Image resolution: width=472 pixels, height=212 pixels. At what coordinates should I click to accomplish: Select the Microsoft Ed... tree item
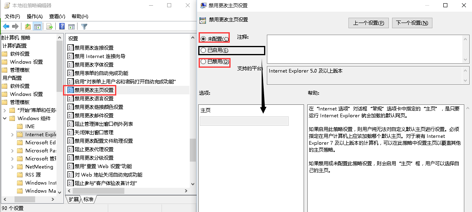(x=41, y=143)
